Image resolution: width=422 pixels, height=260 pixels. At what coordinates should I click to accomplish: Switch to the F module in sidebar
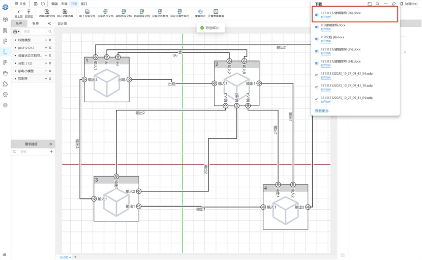point(5,41)
